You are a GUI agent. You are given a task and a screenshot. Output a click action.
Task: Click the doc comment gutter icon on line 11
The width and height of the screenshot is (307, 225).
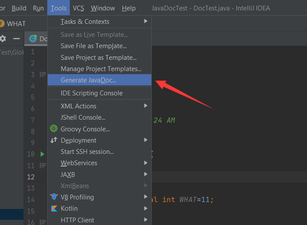click(x=42, y=166)
